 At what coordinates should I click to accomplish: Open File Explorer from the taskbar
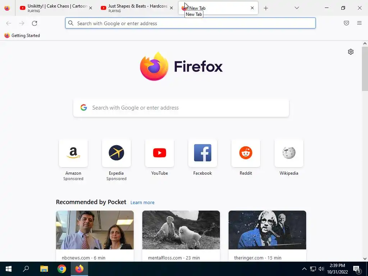pos(44,269)
